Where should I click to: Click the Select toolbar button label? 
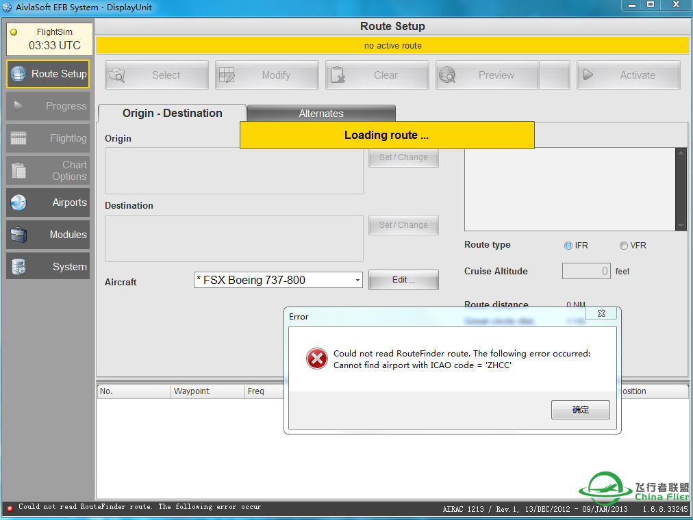[166, 75]
